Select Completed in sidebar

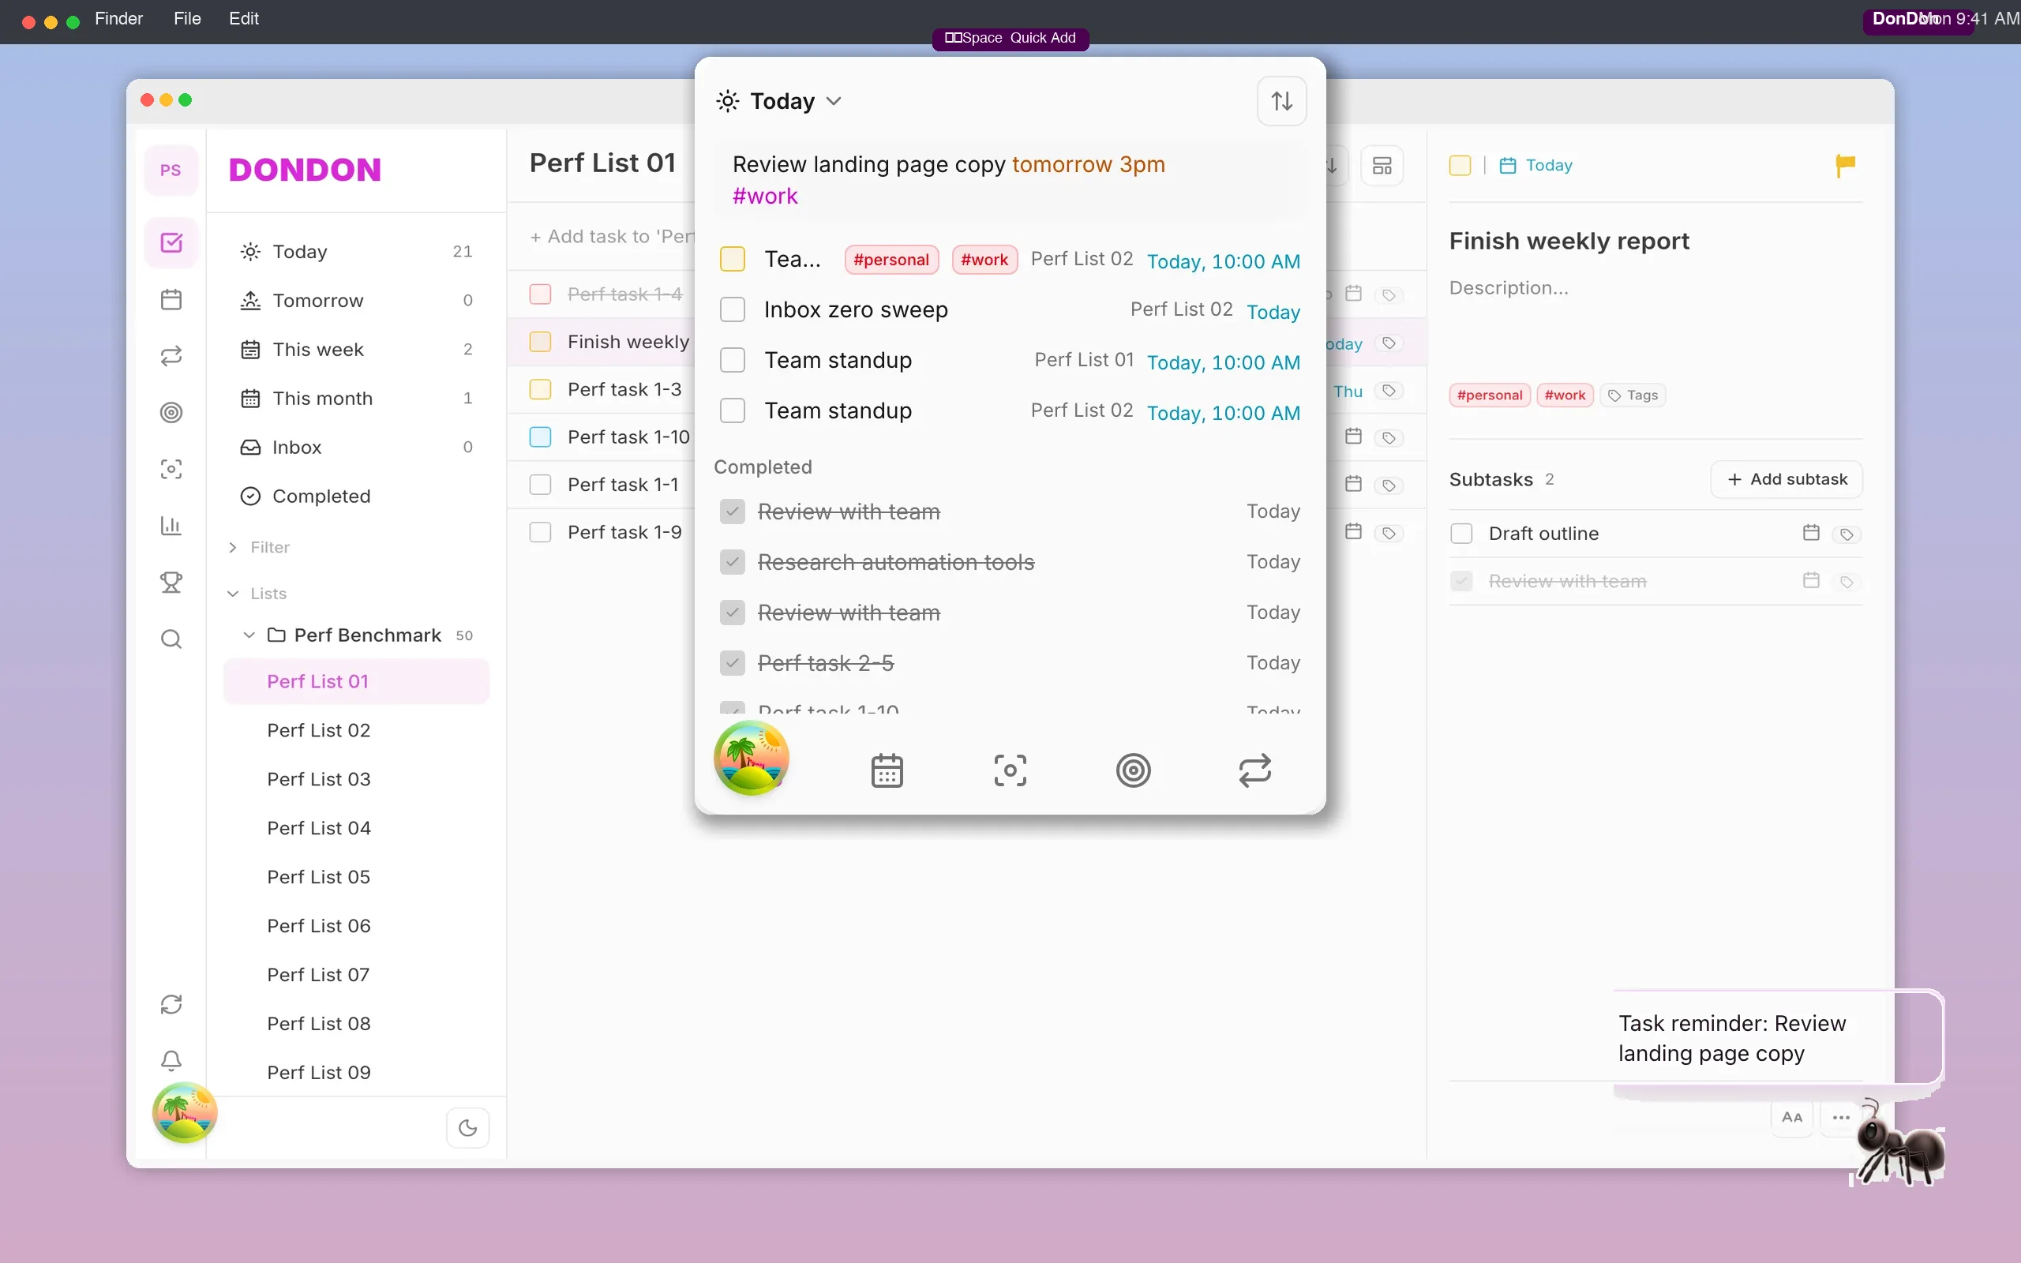coord(357,497)
